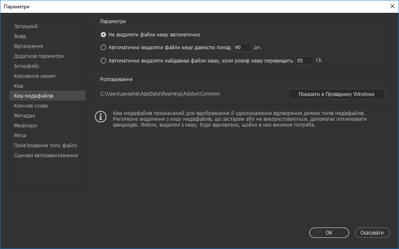Click the days field showing 90

[x=242, y=47]
